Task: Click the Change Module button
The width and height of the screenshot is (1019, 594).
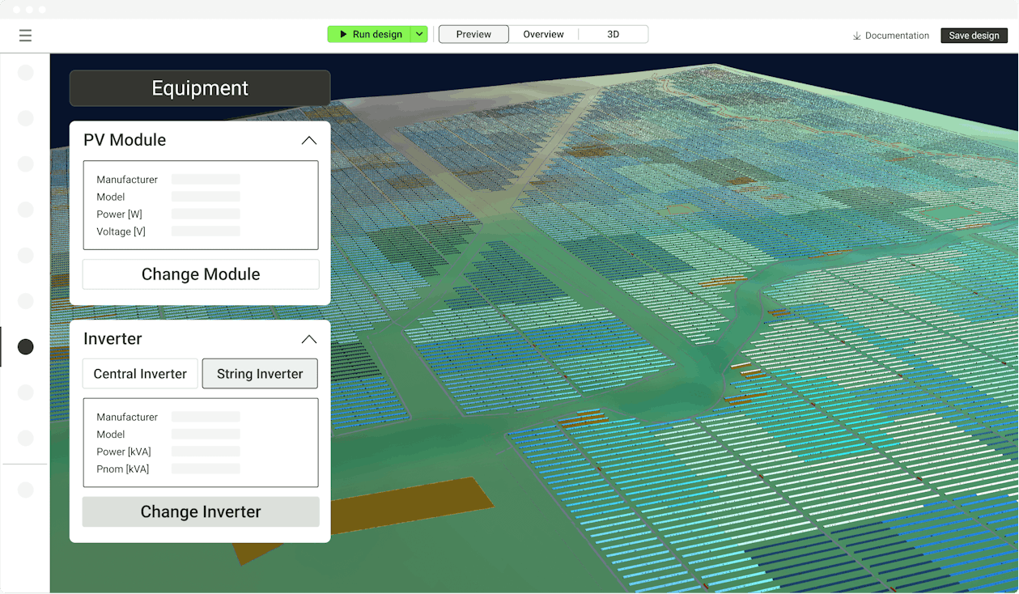Action: pos(200,274)
